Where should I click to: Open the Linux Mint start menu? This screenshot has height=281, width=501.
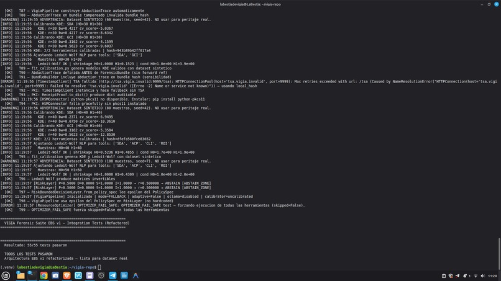click(6, 275)
